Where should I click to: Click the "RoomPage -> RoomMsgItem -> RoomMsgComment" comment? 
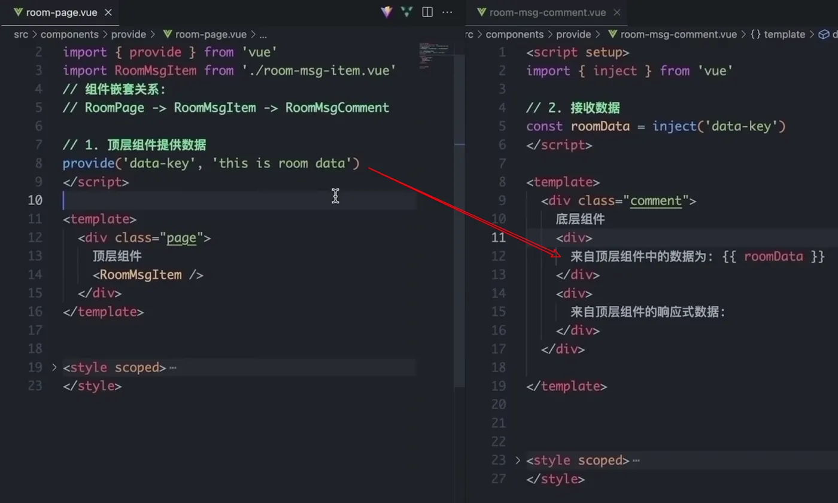tap(226, 108)
